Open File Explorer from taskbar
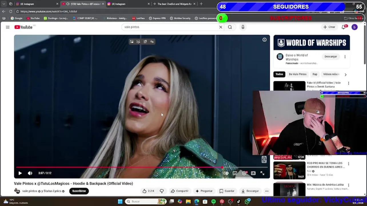Screen dimensions: 367x206 pyautogui.click(x=188, y=202)
